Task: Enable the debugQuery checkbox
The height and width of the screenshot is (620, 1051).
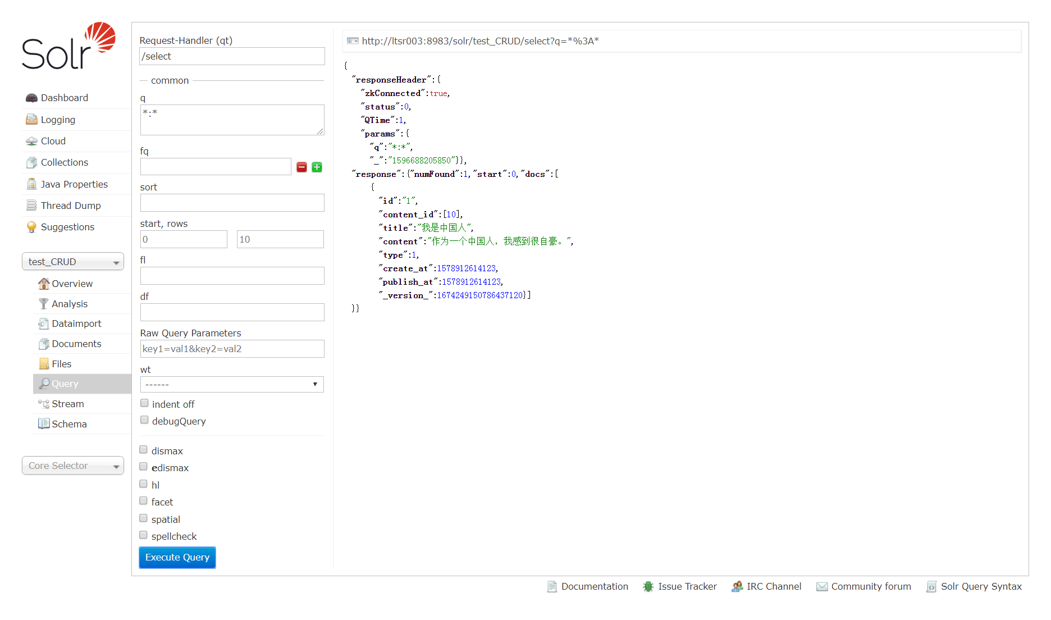Action: (x=144, y=420)
